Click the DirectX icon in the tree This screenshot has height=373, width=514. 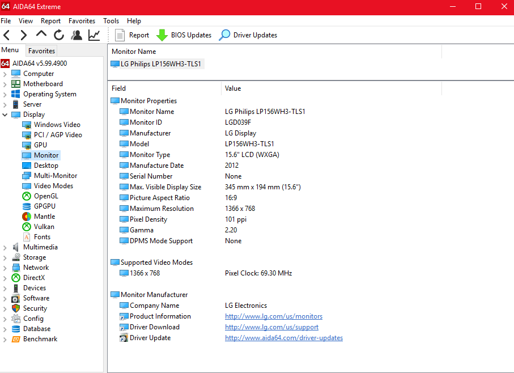pos(16,278)
